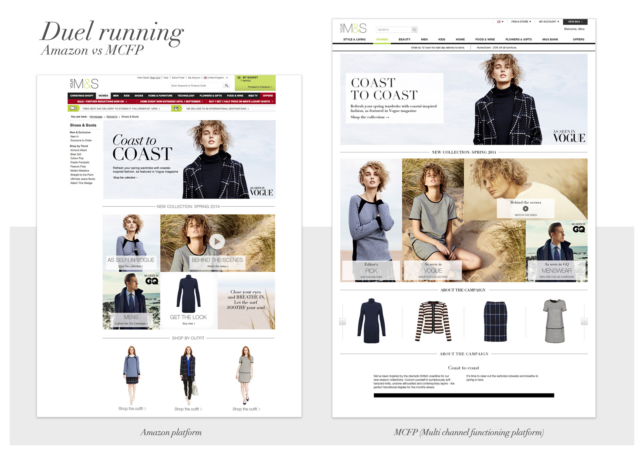
Task: Click the MCFP Search input field
Action: 394,30
